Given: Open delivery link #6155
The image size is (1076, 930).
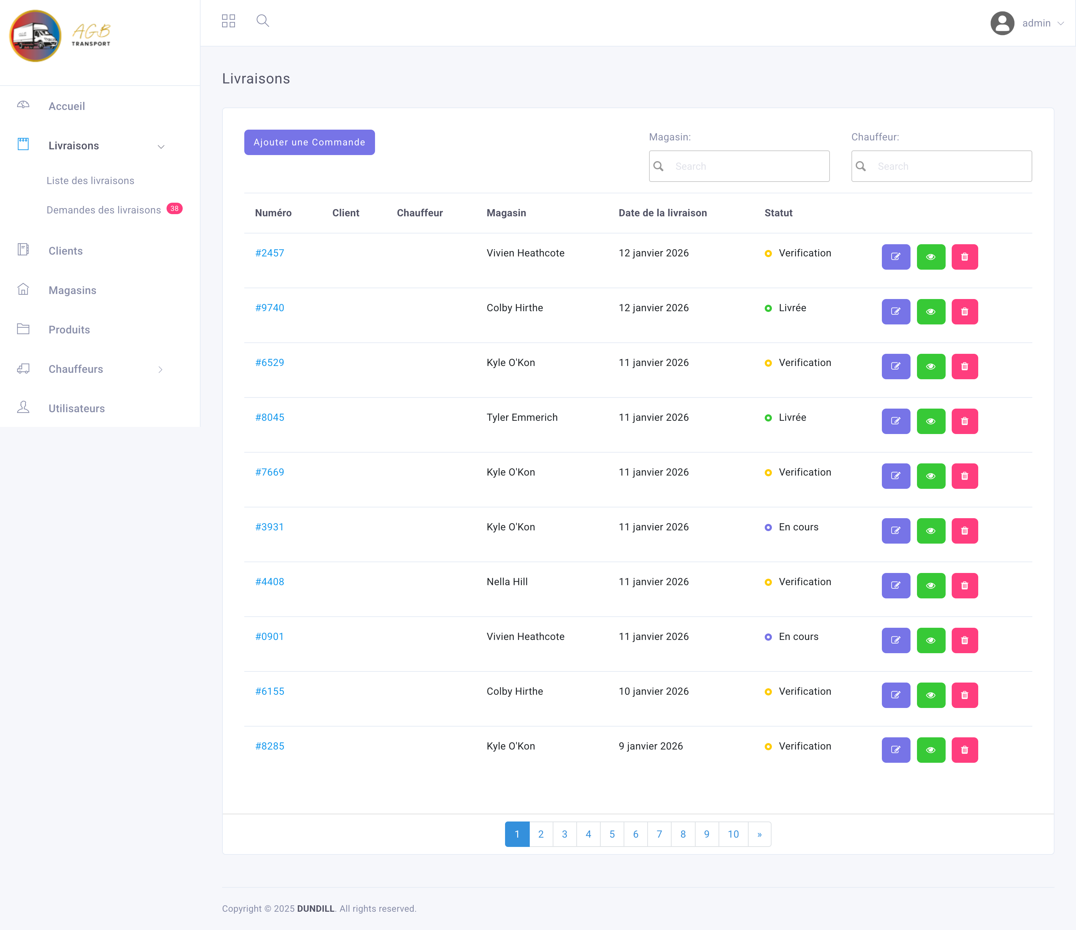Looking at the screenshot, I should 269,691.
